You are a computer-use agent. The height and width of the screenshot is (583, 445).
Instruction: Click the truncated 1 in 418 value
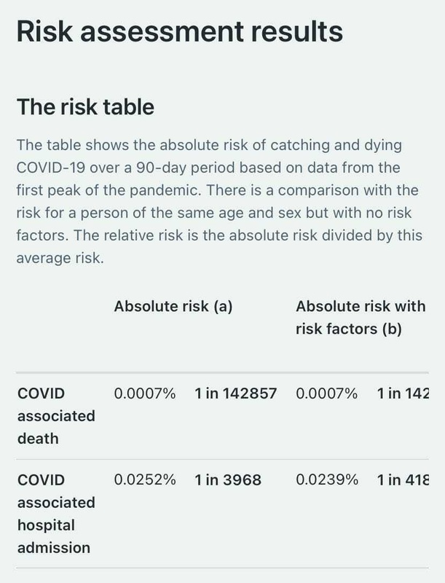[x=403, y=480]
